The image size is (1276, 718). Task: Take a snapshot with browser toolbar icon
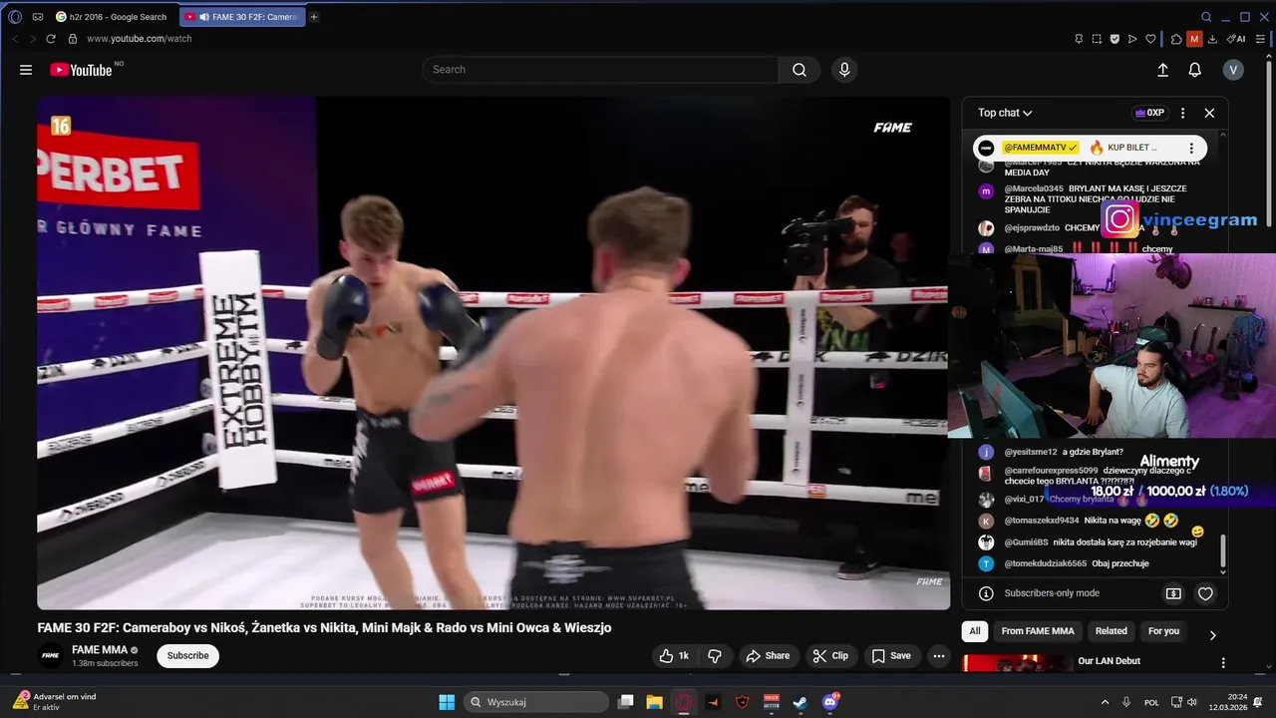pos(1097,39)
